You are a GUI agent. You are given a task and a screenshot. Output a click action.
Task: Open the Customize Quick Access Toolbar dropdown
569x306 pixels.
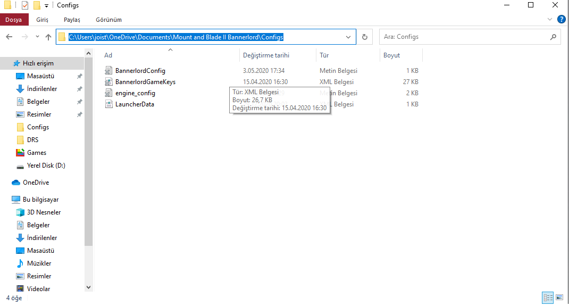pos(46,6)
